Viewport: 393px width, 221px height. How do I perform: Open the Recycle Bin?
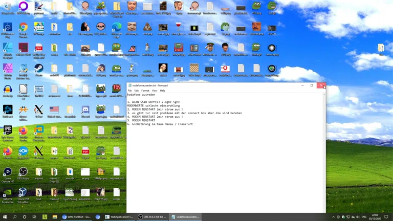point(8,7)
